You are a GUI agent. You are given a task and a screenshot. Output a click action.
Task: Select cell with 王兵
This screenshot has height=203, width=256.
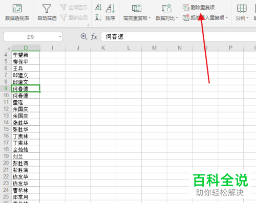(26, 68)
